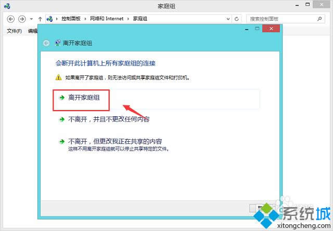Click the homegroup icon in dialog header

point(57,43)
